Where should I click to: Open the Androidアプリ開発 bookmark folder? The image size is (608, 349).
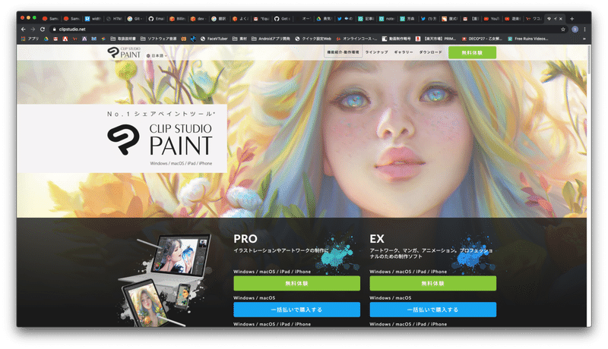(271, 39)
